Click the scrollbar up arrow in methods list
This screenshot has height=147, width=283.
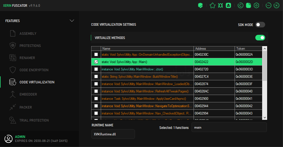coord(265,49)
